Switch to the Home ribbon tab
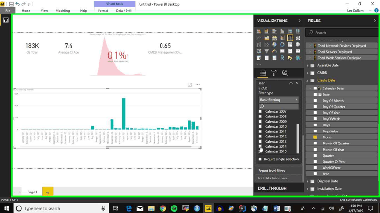 click(x=26, y=11)
